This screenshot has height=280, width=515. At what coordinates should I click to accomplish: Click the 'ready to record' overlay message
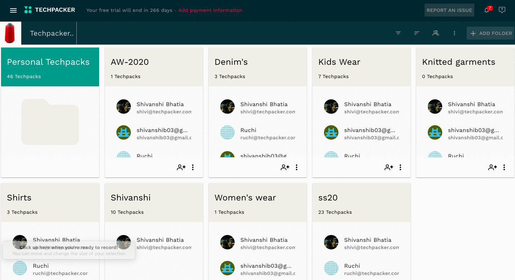[69, 250]
